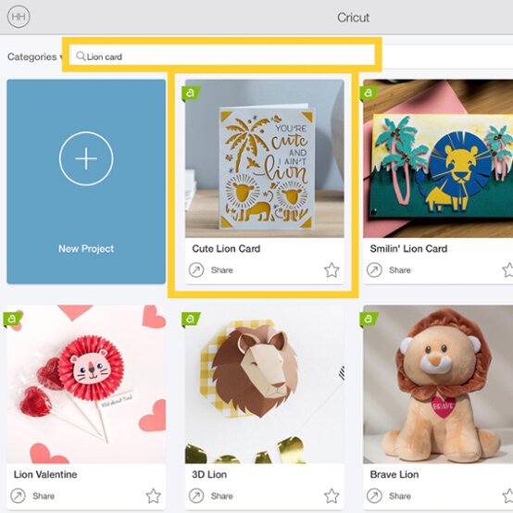Open the Brave Lion plush thumbnail
513x513 pixels.
tap(438, 384)
